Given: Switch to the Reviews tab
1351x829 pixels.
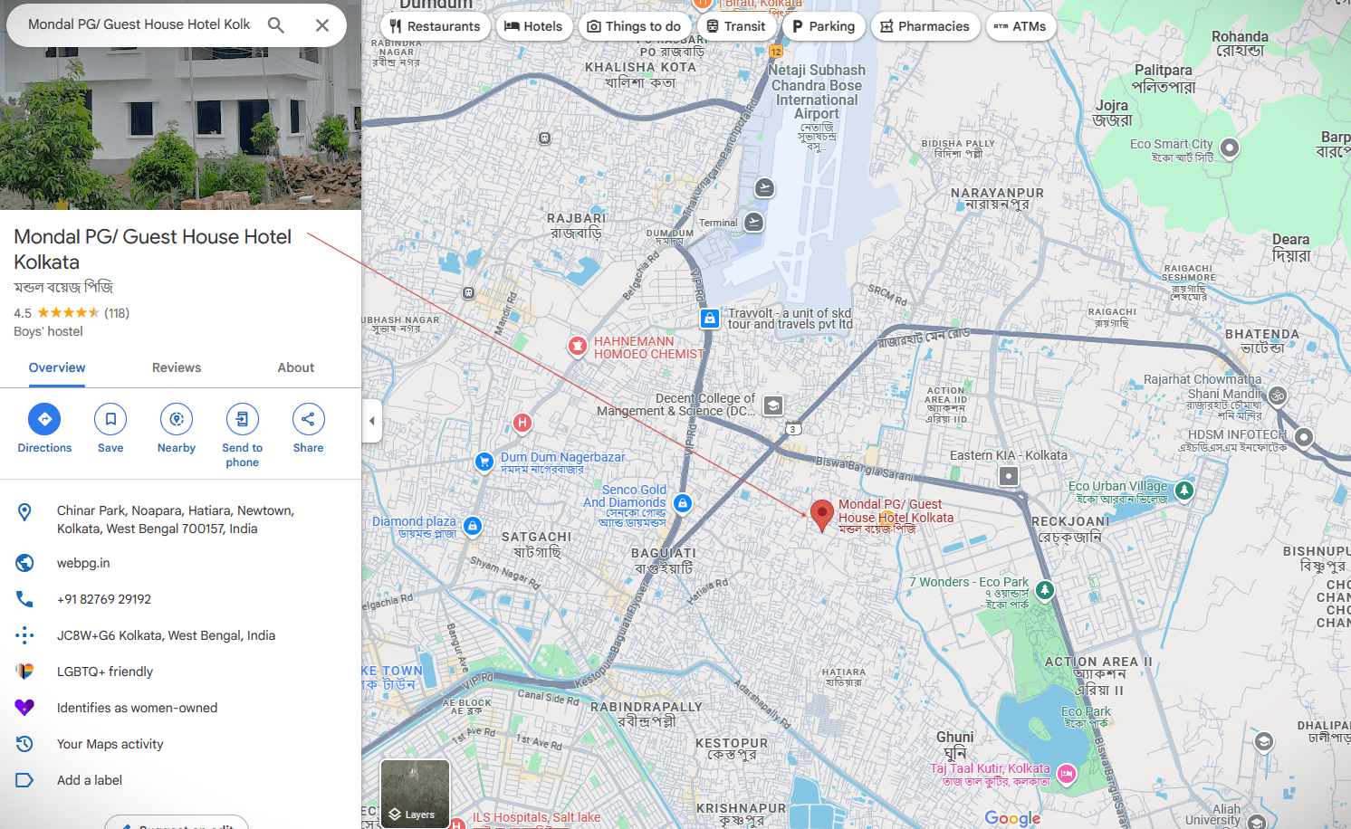Looking at the screenshot, I should pos(177,368).
